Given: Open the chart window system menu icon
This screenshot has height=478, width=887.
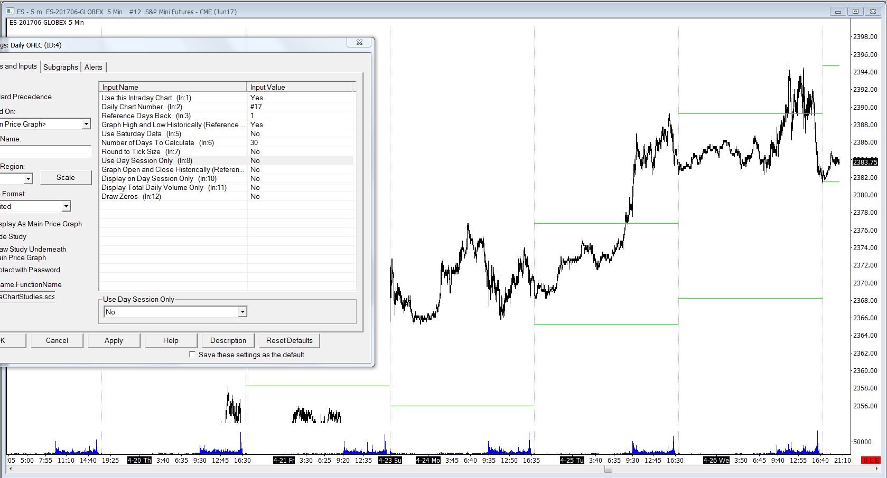Looking at the screenshot, I should tap(10, 11).
